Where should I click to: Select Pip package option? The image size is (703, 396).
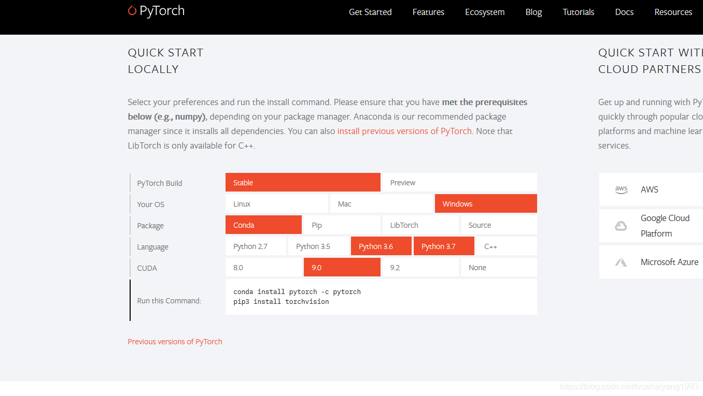[x=342, y=225]
